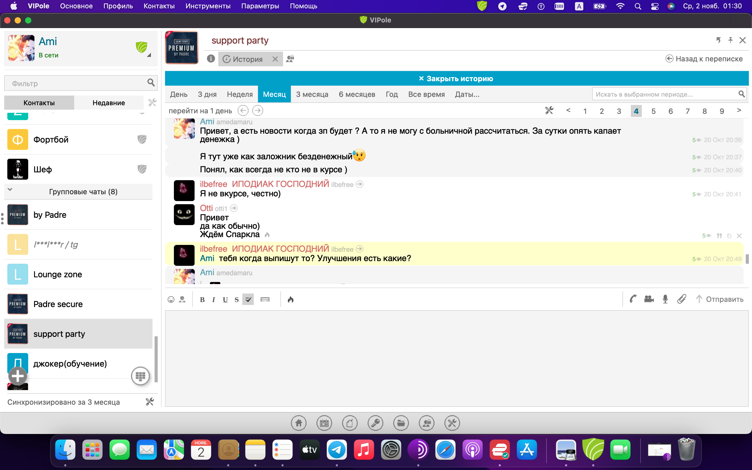Open the Шеф contact
The image size is (752, 470).
[78, 169]
